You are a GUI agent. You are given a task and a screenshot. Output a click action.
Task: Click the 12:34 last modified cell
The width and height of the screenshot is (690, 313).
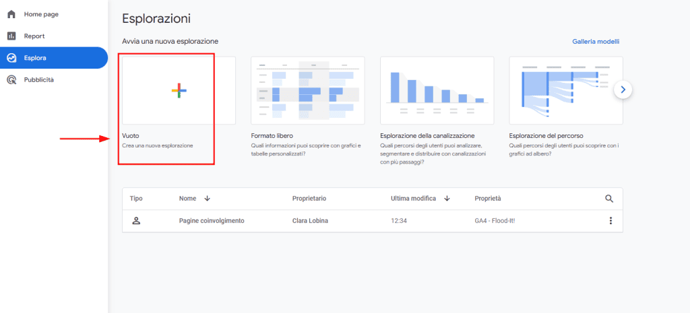tap(399, 221)
